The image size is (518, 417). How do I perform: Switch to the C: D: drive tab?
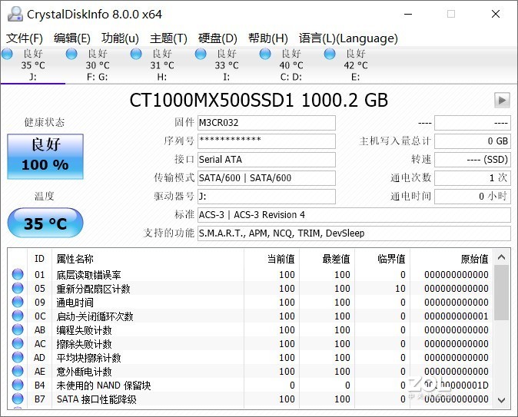click(291, 65)
